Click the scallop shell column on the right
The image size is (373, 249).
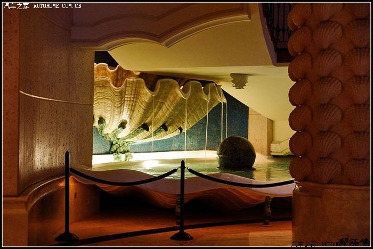click(x=329, y=96)
